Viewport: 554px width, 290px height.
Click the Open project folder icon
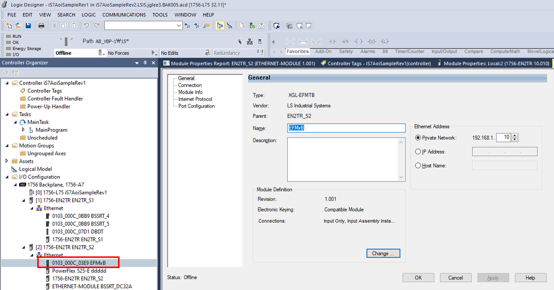click(19, 26)
